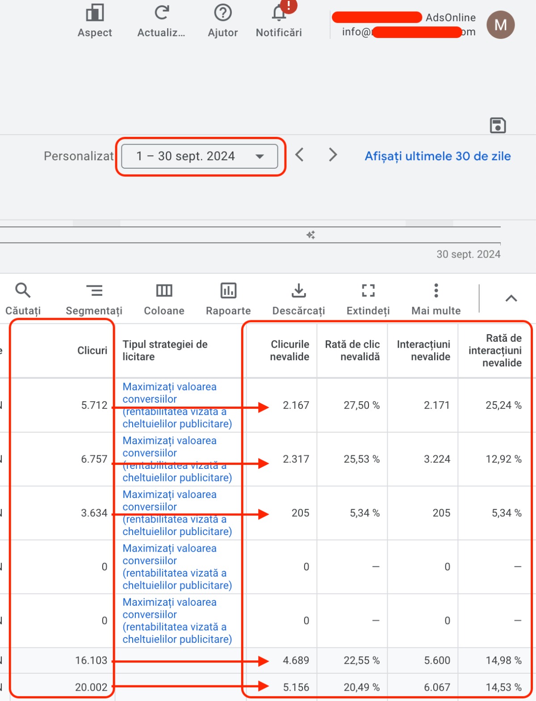Image resolution: width=536 pixels, height=701 pixels.
Task: Refresh data with the Actualiz… icon
Action: click(x=161, y=21)
